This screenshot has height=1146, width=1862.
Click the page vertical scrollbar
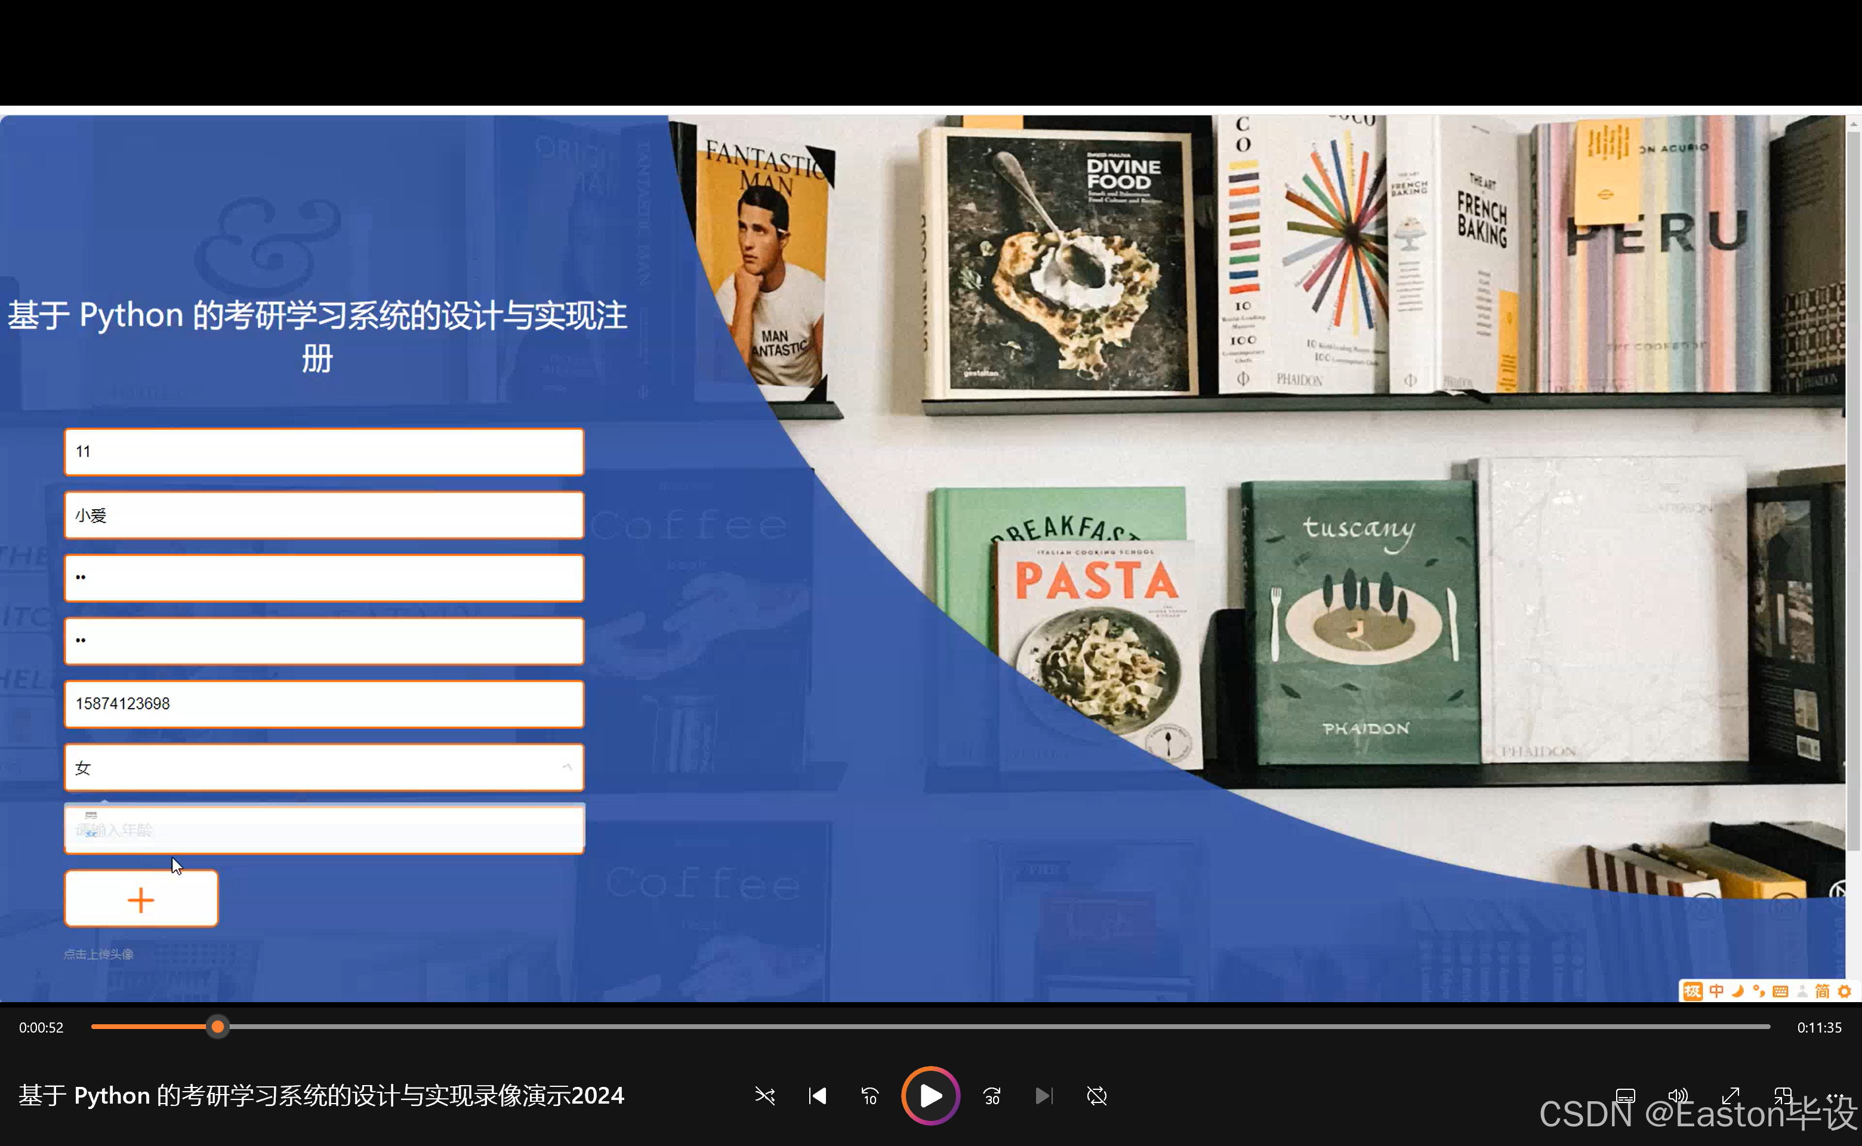(x=1854, y=492)
